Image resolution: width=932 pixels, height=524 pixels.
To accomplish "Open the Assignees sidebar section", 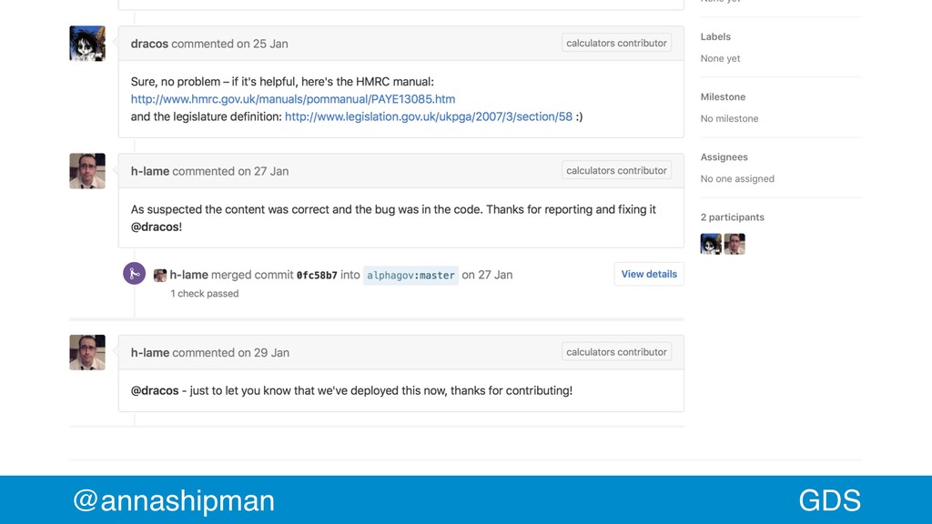I will [724, 156].
